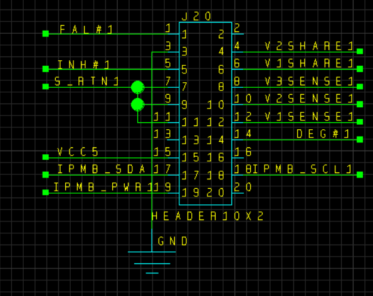Click the V3SENSE1 net label
Image resolution: width=373 pixels, height=296 pixels.
pos(309,82)
